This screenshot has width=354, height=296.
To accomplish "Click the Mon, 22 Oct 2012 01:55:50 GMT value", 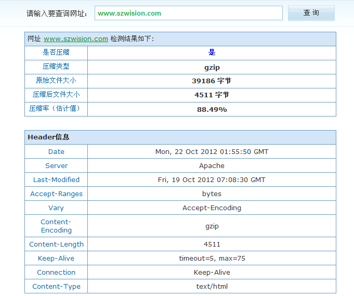I will tap(212, 151).
